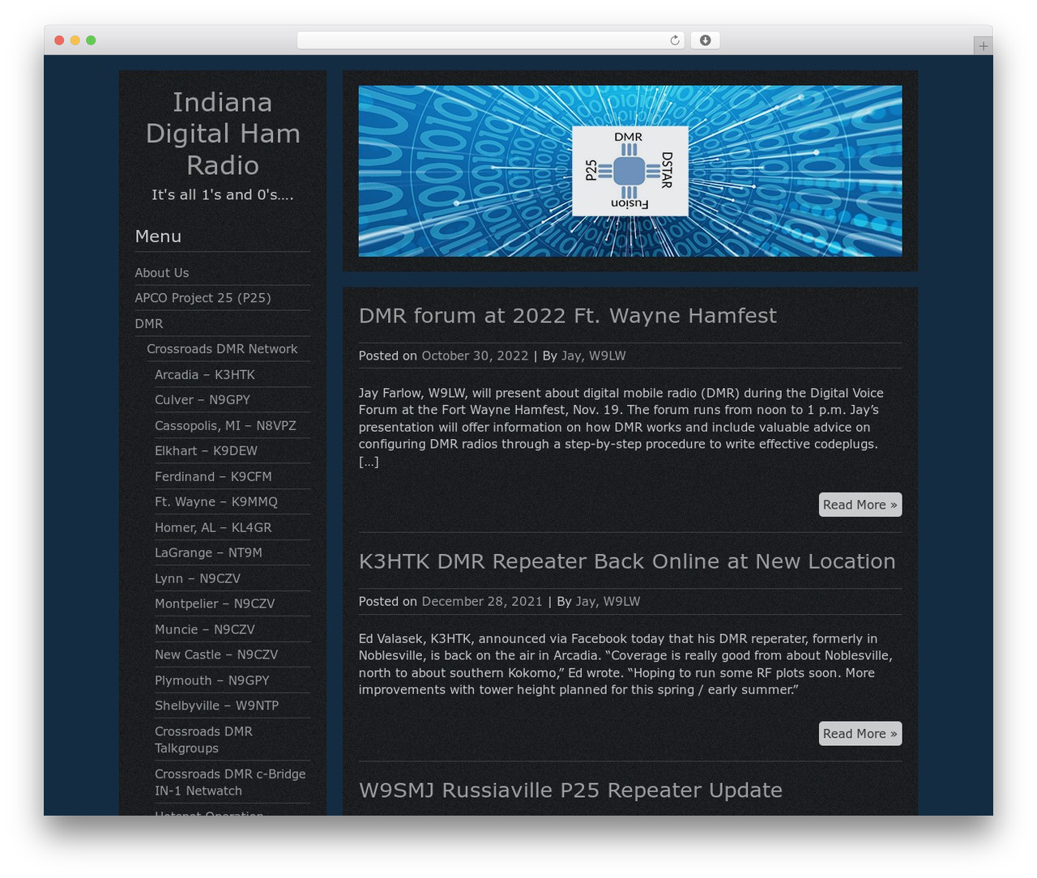Read More on the Ft. Wayne Hamfest post
The image size is (1037, 878).
(860, 505)
